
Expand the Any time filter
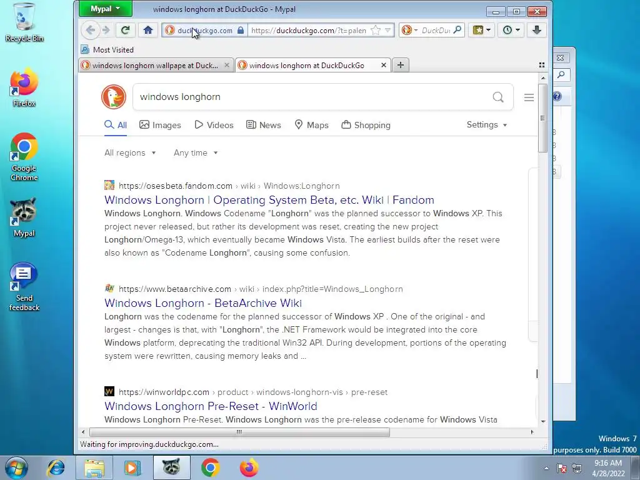point(196,152)
